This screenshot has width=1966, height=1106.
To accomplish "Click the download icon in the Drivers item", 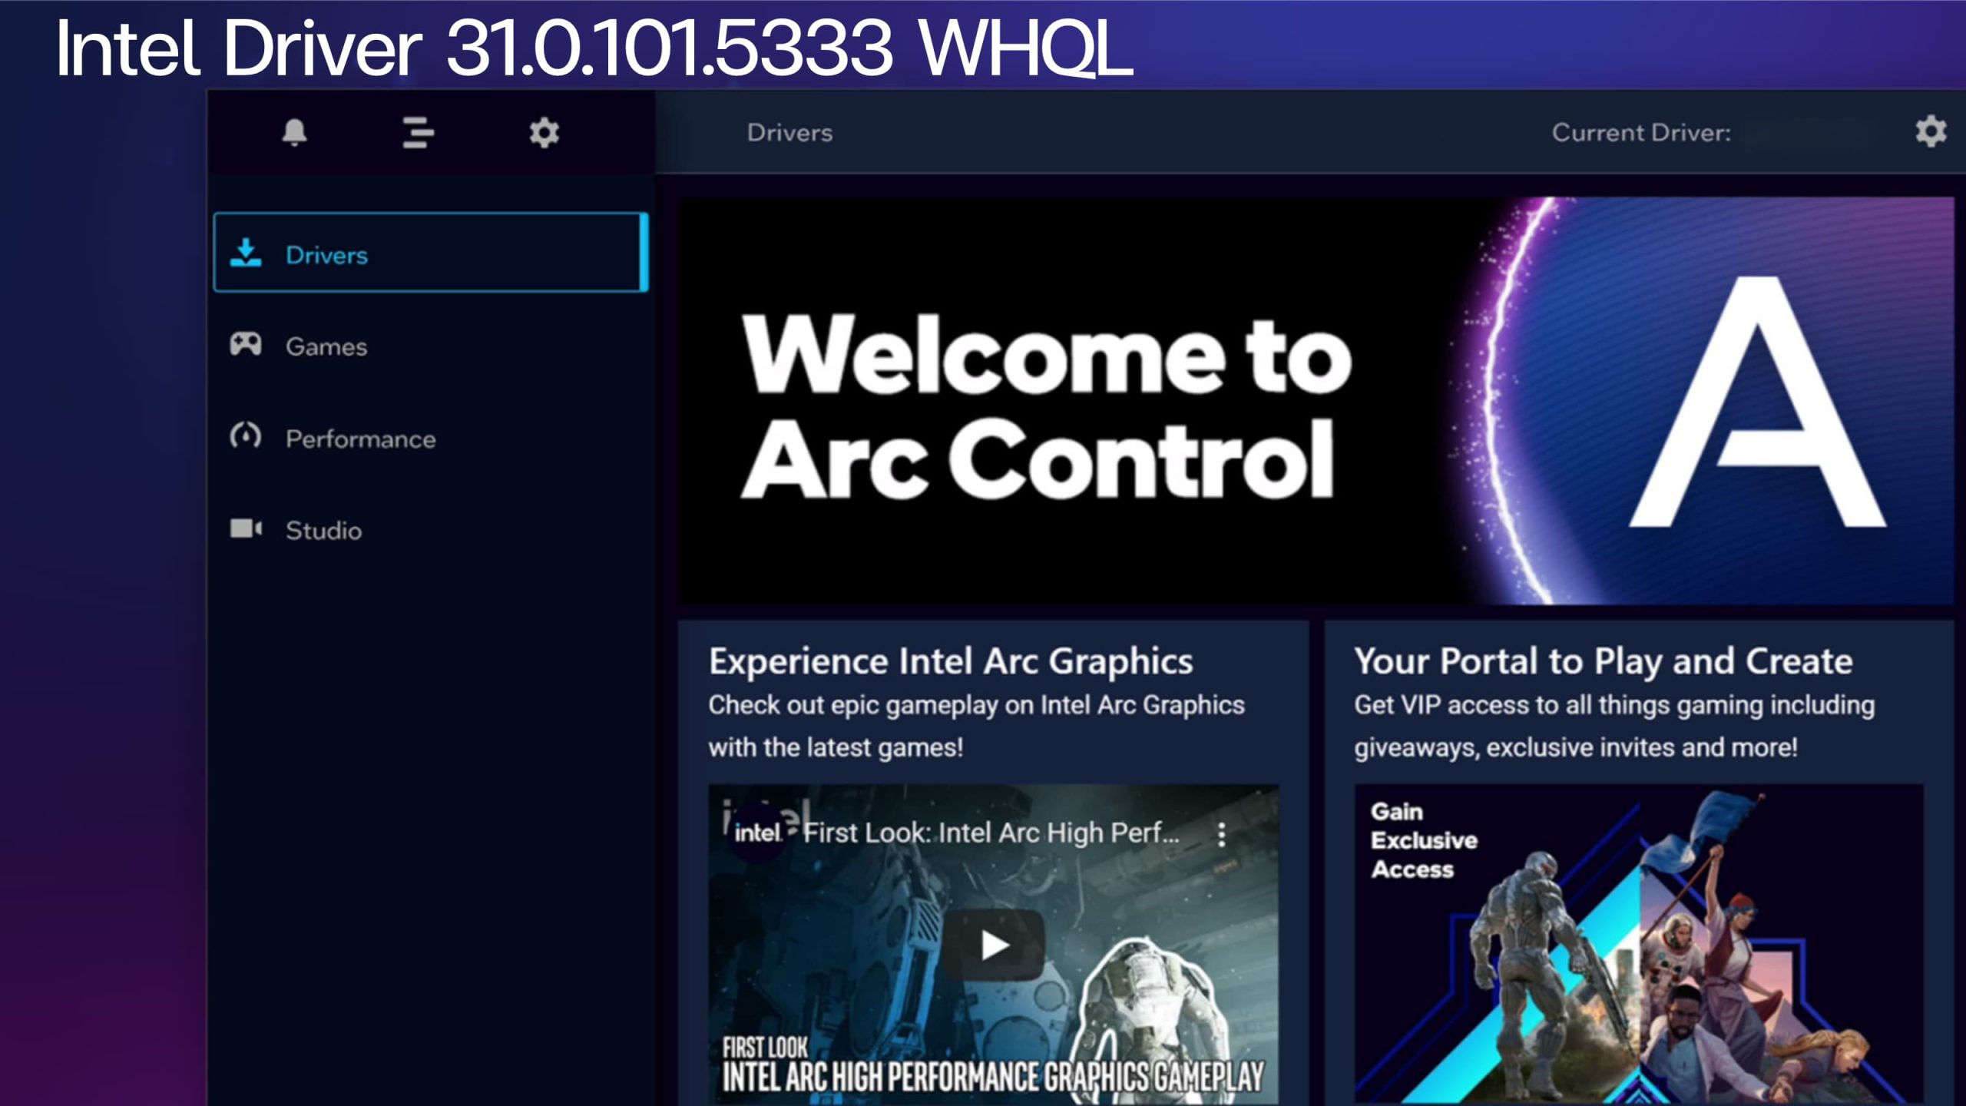I will [246, 253].
